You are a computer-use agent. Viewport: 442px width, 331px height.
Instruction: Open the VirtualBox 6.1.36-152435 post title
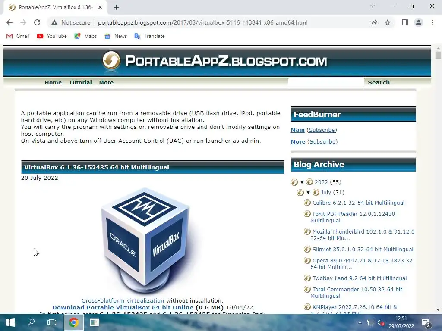click(x=97, y=167)
